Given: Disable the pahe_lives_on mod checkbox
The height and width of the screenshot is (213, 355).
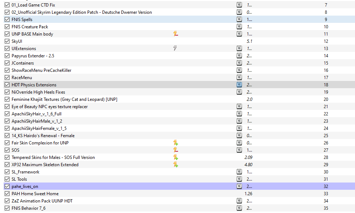Looking at the screenshot, I should [7, 186].
